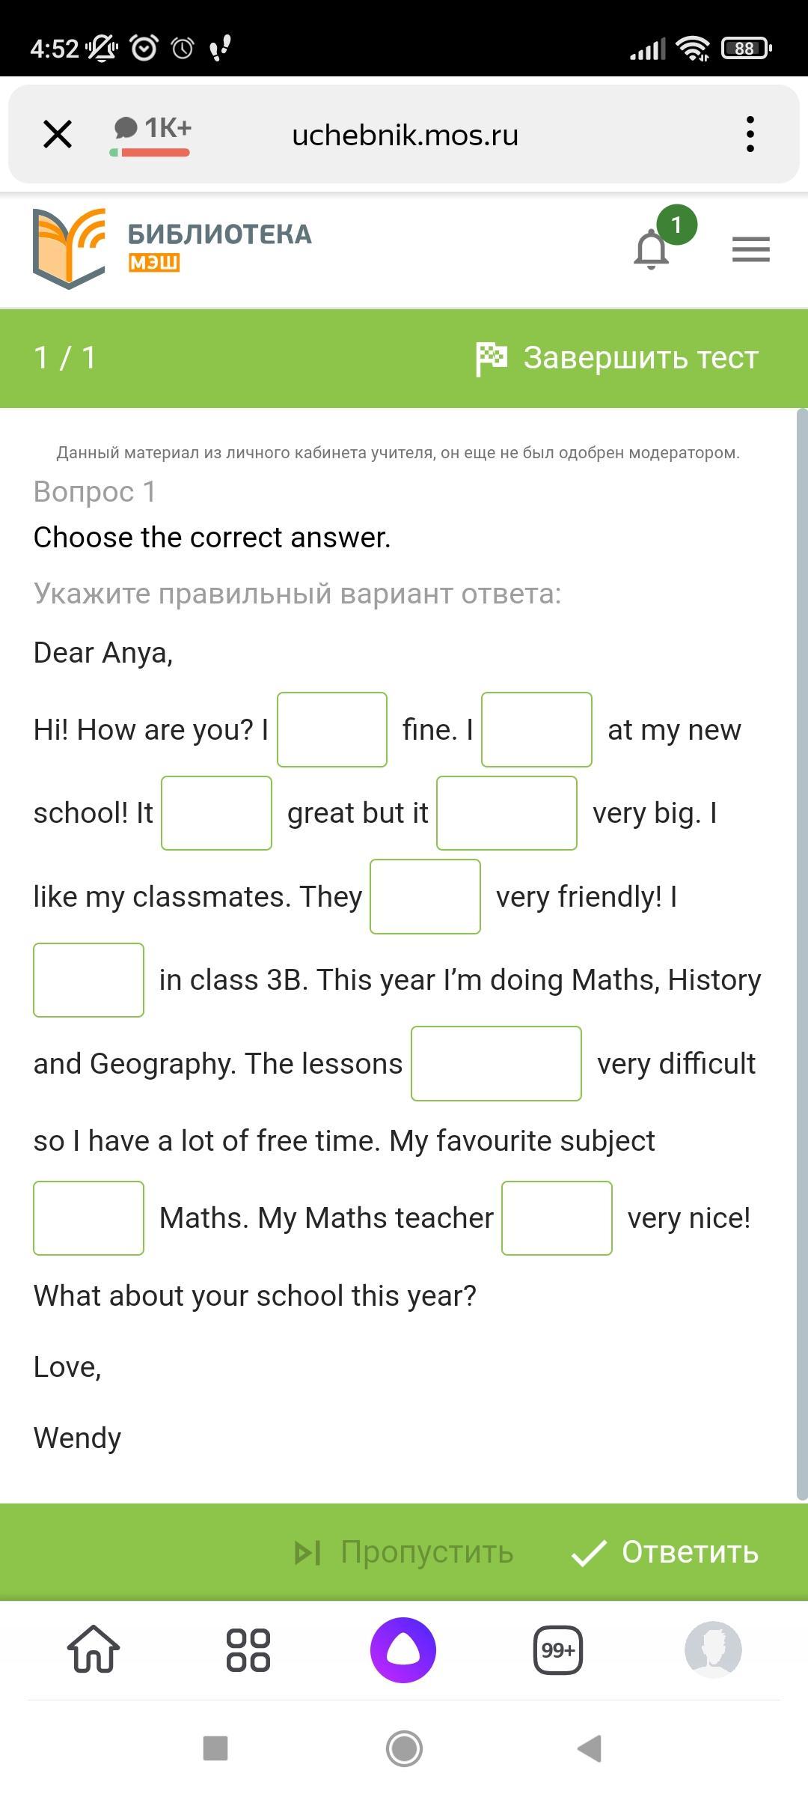
Task: Open the profile avatar
Action: click(x=713, y=1649)
